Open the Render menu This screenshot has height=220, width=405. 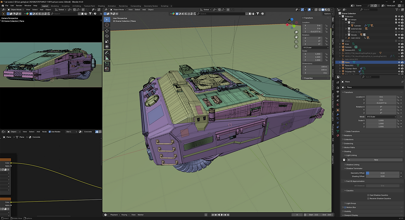pyautogui.click(x=19, y=5)
